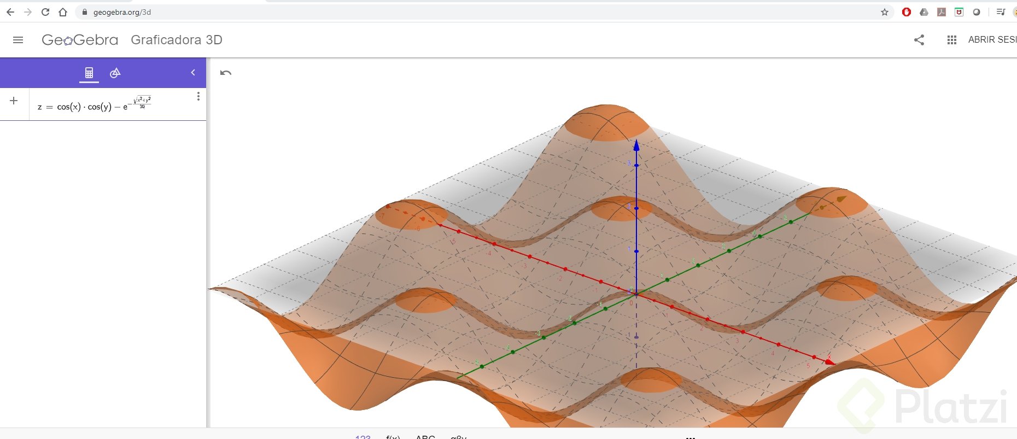Click the browser forward arrow

tap(28, 12)
